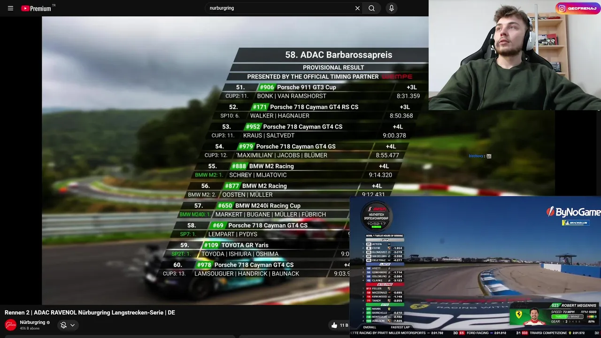This screenshot has height=338, width=601.
Task: Select the #877 BMW M2 Racing row
Action: (289, 186)
